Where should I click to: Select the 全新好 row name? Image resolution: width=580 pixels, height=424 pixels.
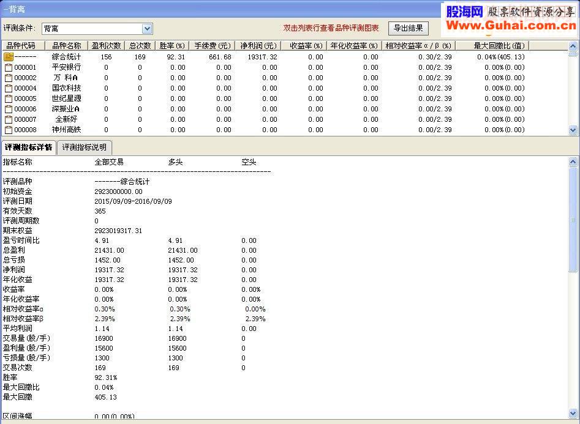(66, 119)
